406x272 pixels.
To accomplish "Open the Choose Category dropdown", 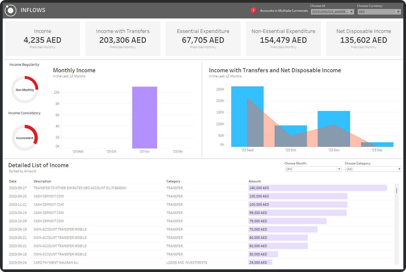I will coord(399,169).
